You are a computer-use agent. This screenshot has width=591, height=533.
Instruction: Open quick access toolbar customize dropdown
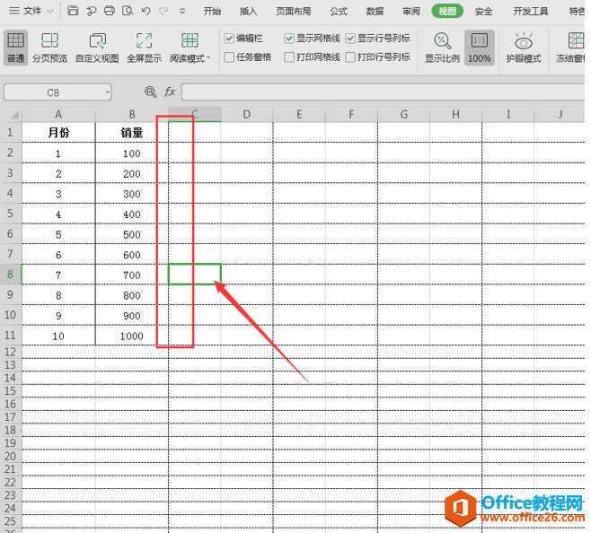coord(182,12)
